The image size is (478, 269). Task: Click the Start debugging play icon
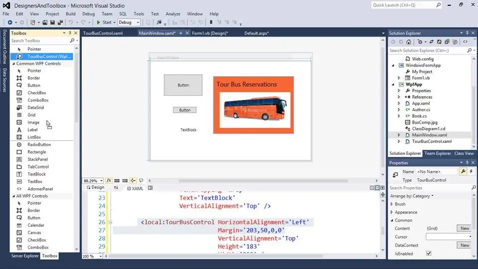[x=98, y=22]
